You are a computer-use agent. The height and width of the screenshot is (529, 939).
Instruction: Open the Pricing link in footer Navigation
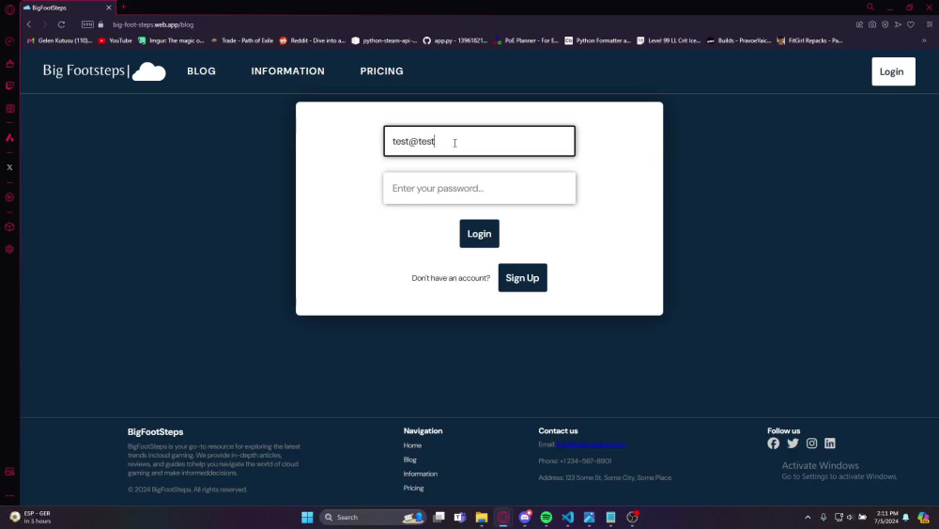(x=413, y=489)
